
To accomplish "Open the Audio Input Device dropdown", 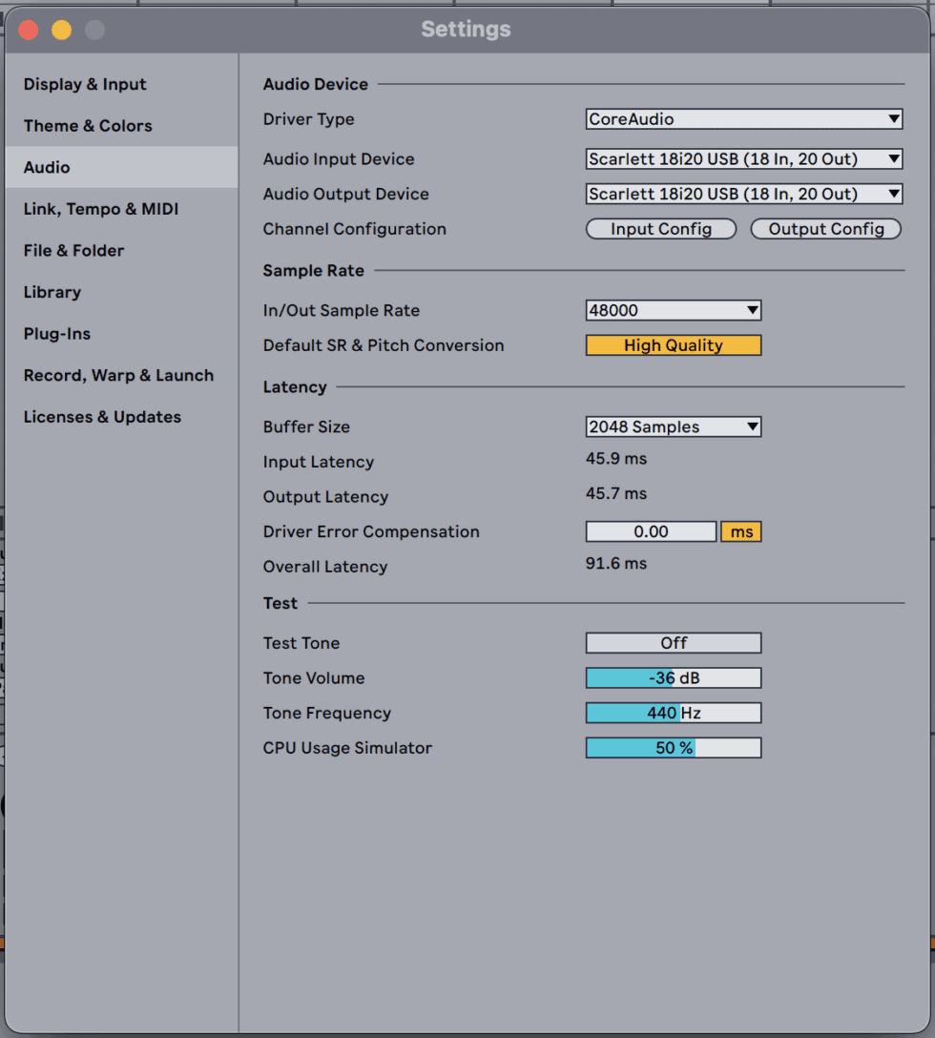I will (744, 159).
